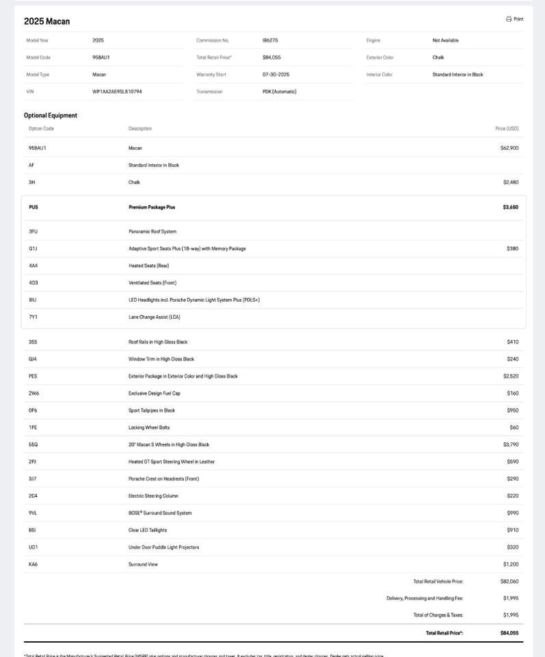Click the Delivery, Processing and Handling Fee label
545x657 pixels.
[425, 598]
